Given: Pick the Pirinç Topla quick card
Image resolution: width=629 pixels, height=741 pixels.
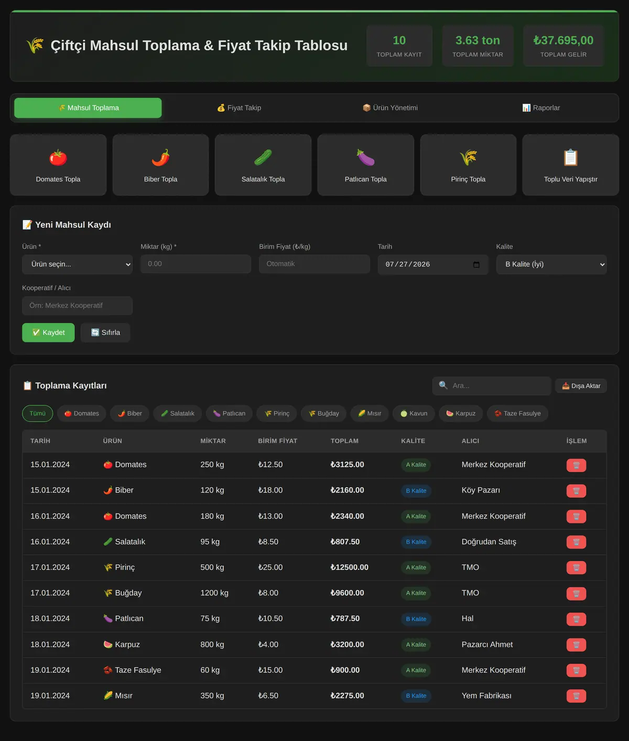Looking at the screenshot, I should click(x=468, y=165).
